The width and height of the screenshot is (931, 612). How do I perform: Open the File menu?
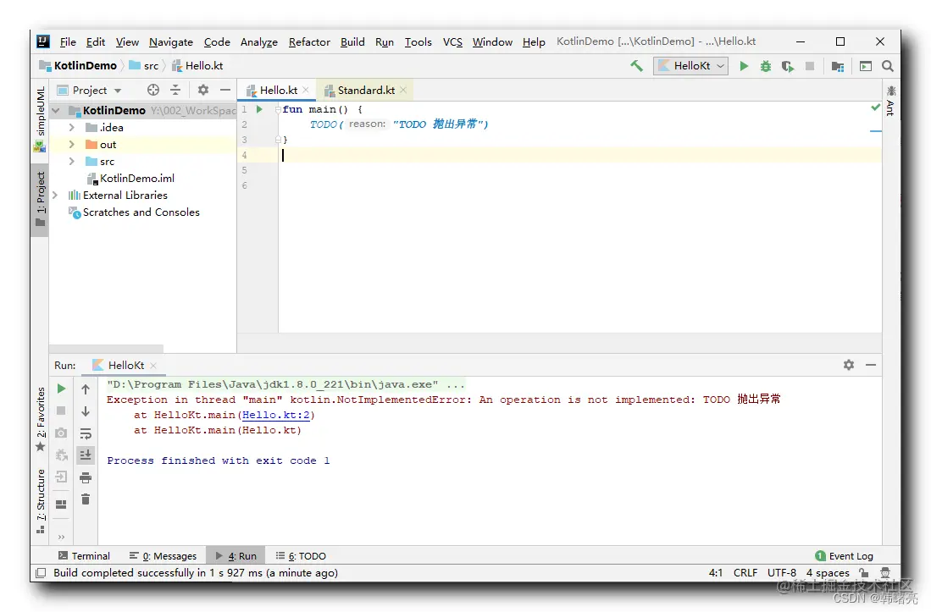point(68,42)
